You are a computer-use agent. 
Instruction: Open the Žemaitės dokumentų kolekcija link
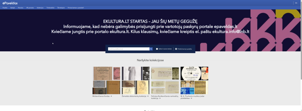coord(135,96)
